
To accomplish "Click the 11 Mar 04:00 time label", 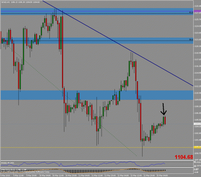I will [x=84, y=175].
